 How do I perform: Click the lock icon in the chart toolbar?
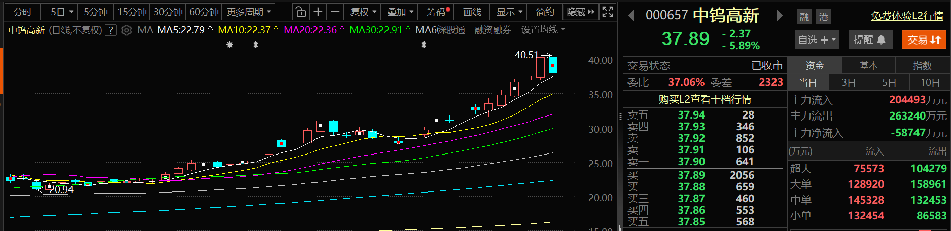(301, 12)
